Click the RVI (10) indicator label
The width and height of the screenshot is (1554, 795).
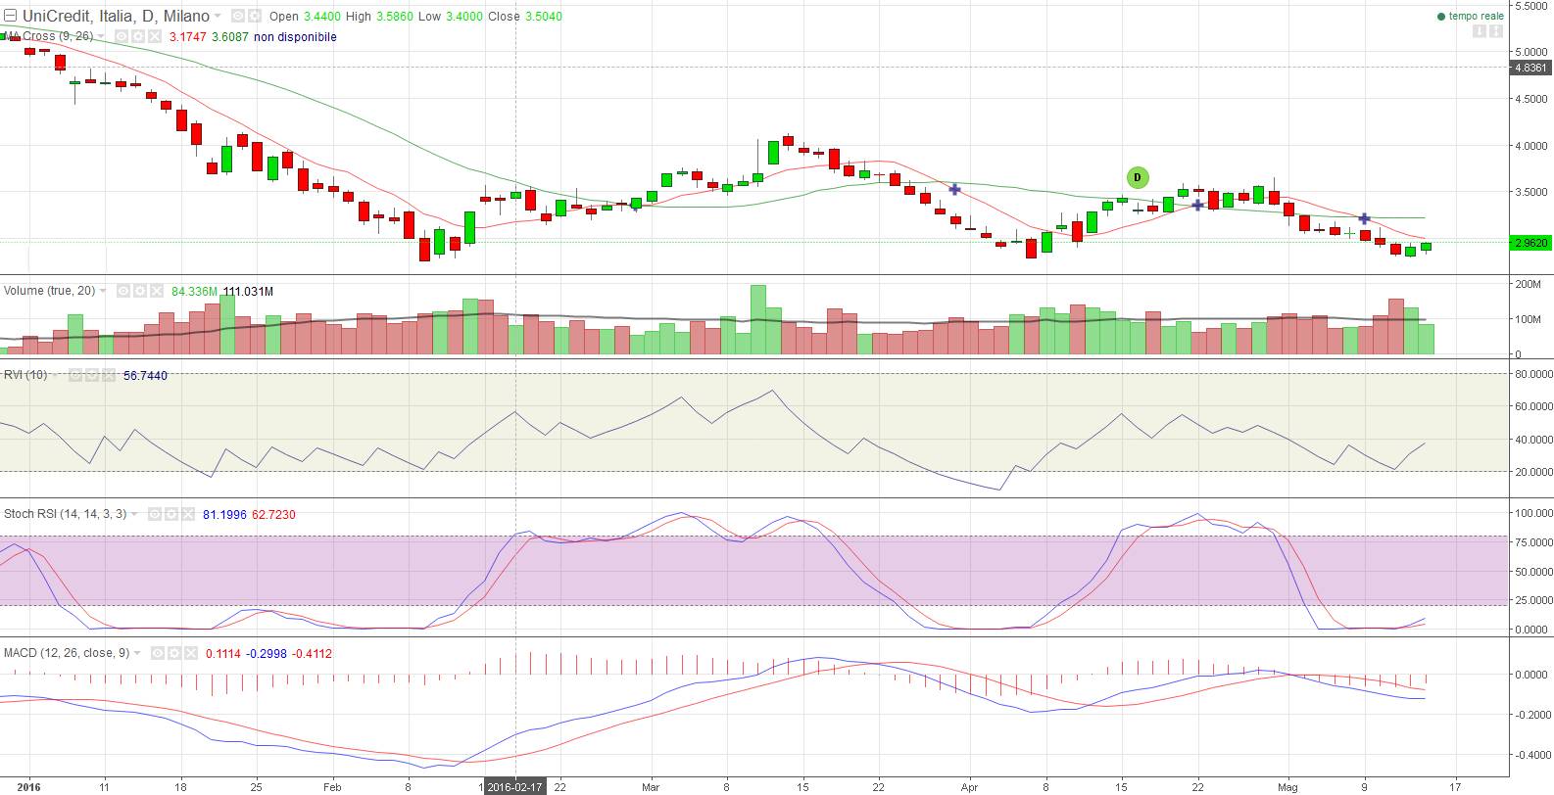point(25,374)
